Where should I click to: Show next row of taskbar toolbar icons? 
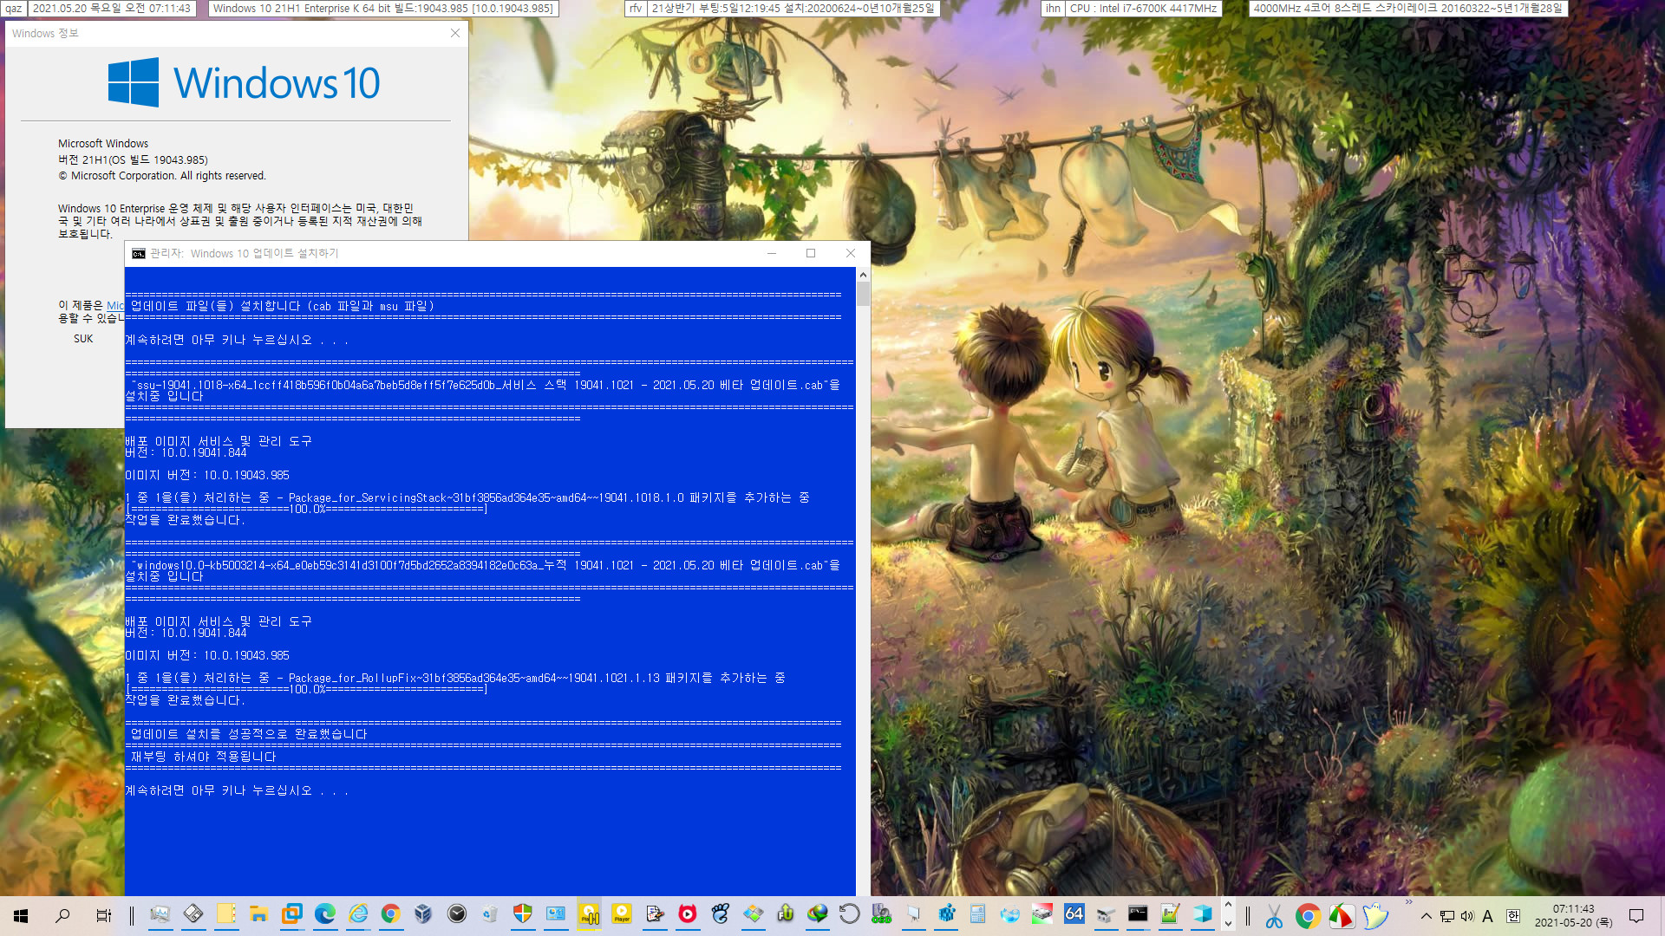pyautogui.click(x=1228, y=925)
